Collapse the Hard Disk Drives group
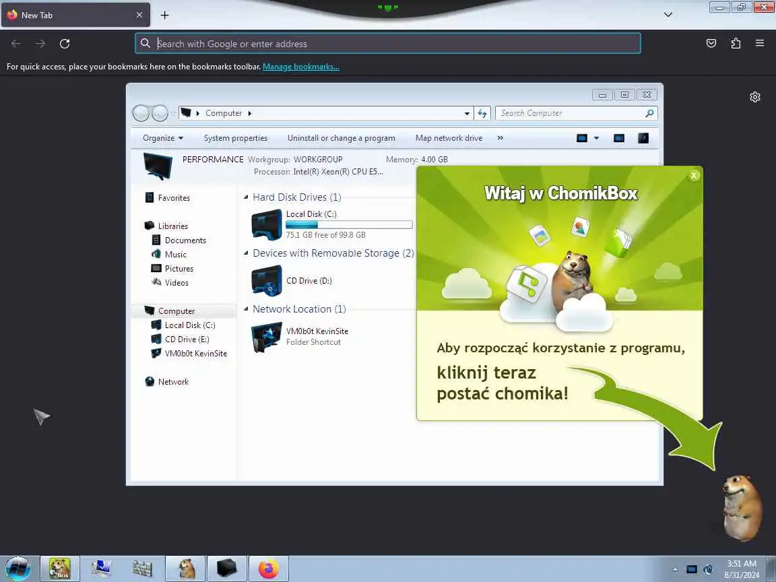 tap(246, 197)
